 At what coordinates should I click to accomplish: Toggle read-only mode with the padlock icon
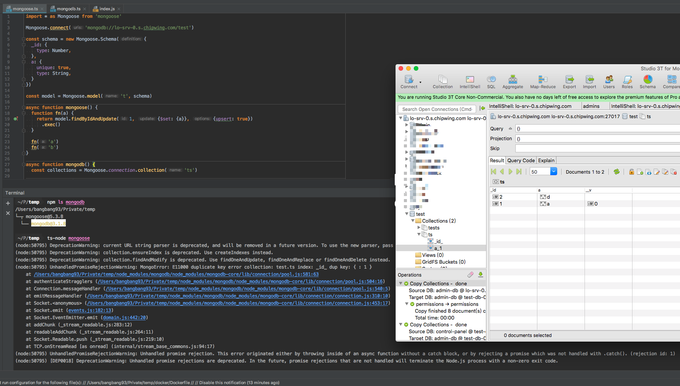coord(632,171)
